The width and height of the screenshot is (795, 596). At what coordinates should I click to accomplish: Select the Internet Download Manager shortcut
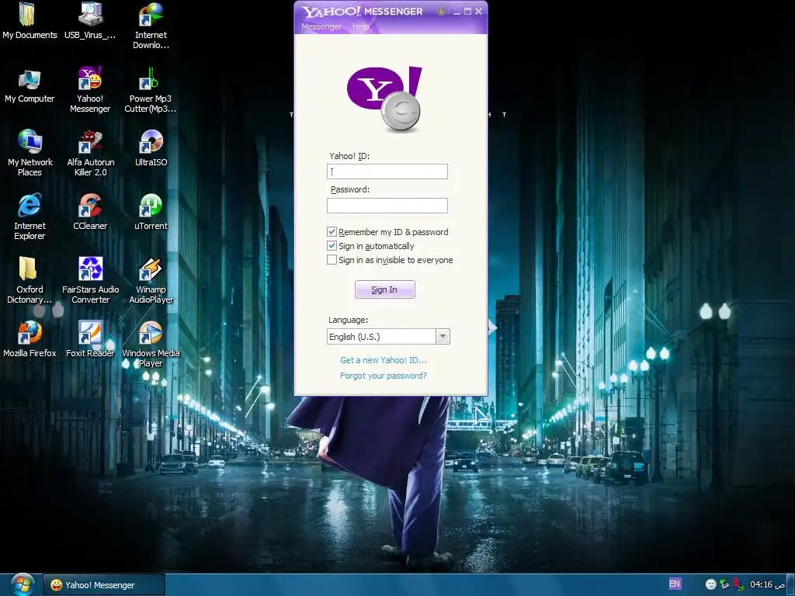151,26
